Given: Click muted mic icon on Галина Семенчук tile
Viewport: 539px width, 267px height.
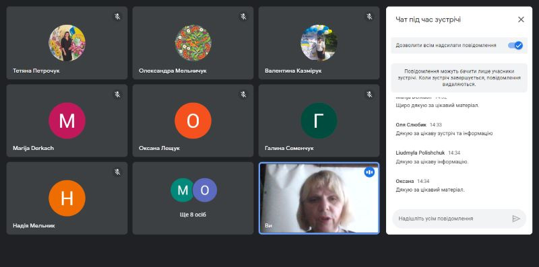Looking at the screenshot, I should 369,94.
